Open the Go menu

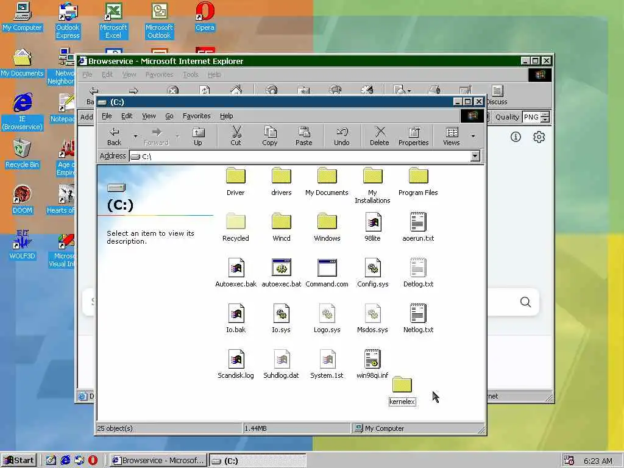[169, 116]
